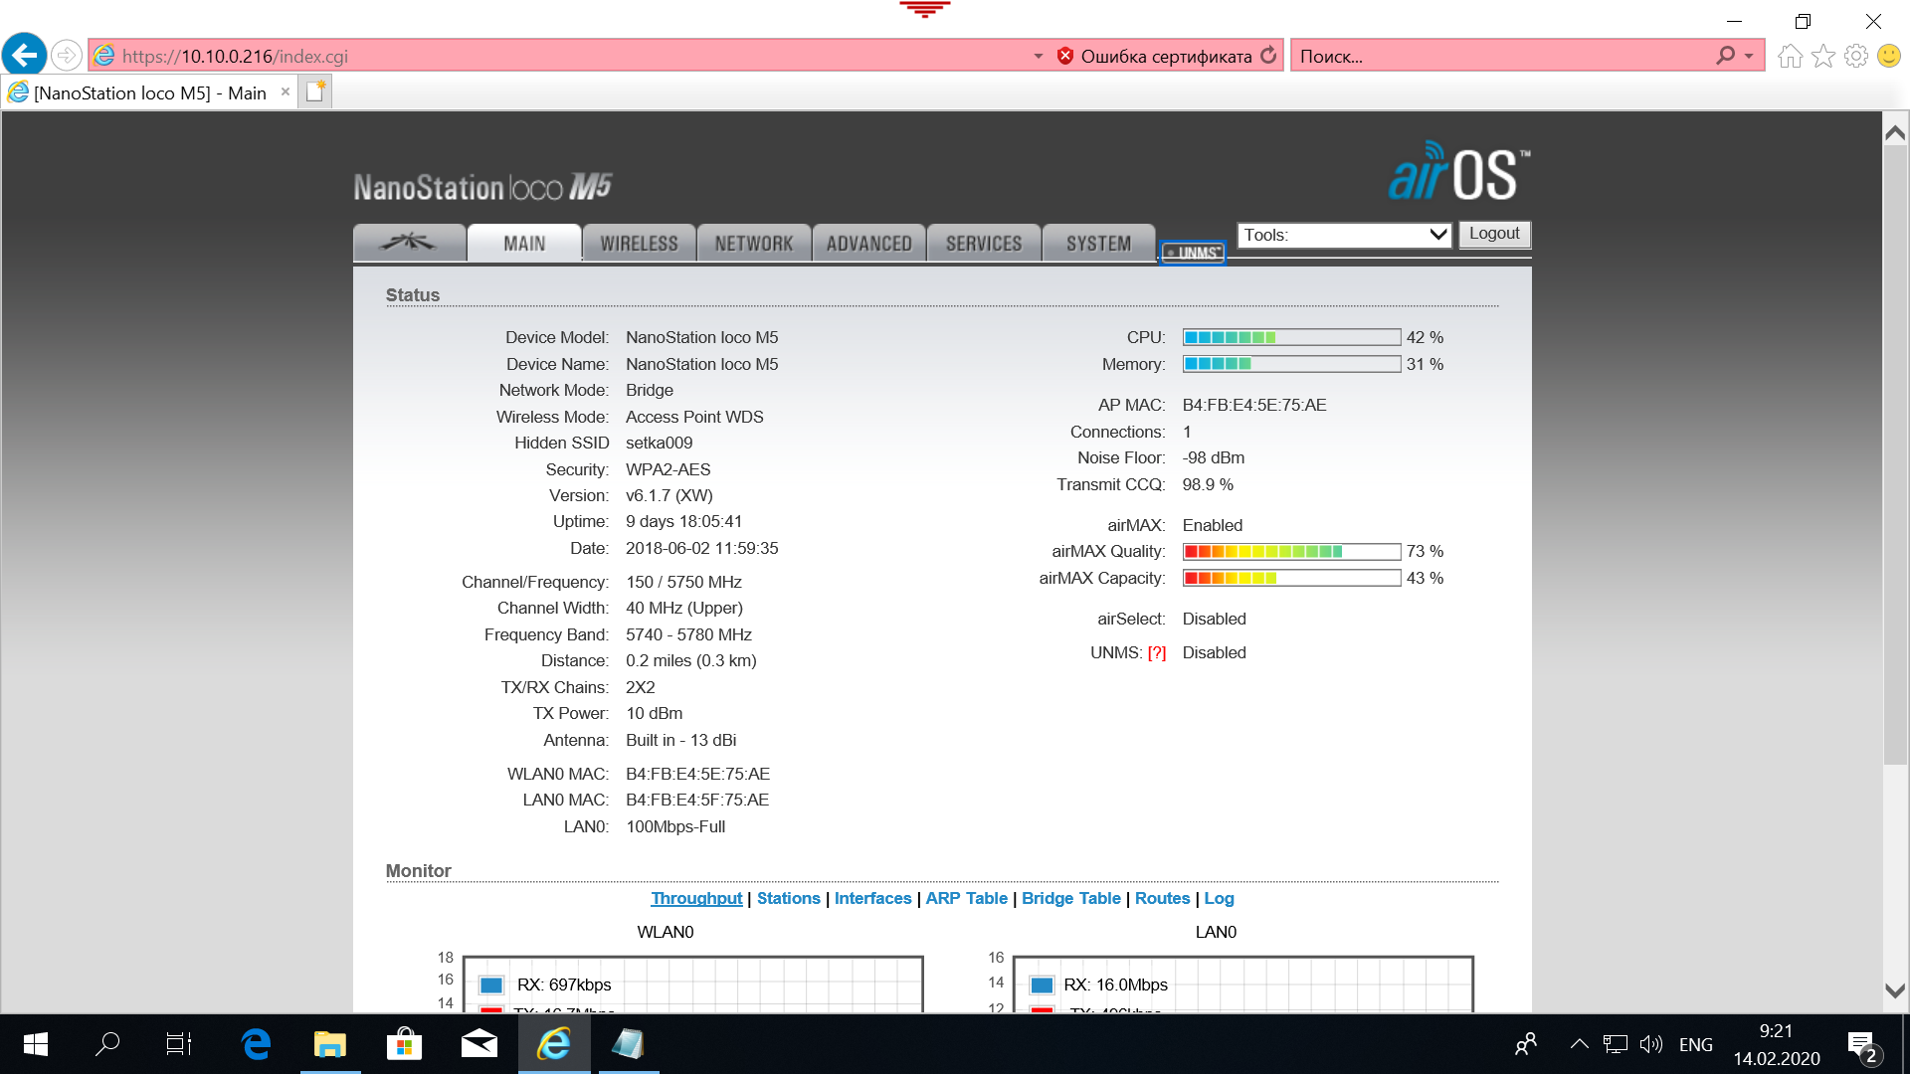This screenshot has width=1910, height=1074.
Task: Close the NanoStation loco M5 tab
Action: tap(286, 91)
